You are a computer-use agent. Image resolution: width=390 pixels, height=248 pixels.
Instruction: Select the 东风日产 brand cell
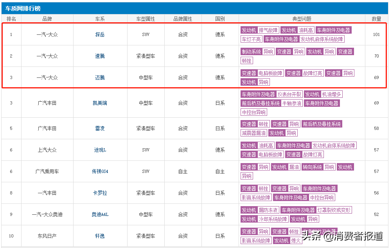47,236
